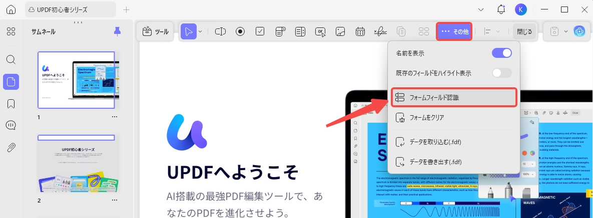
Task: Click the grid layout toolbar icon
Action: [423, 32]
